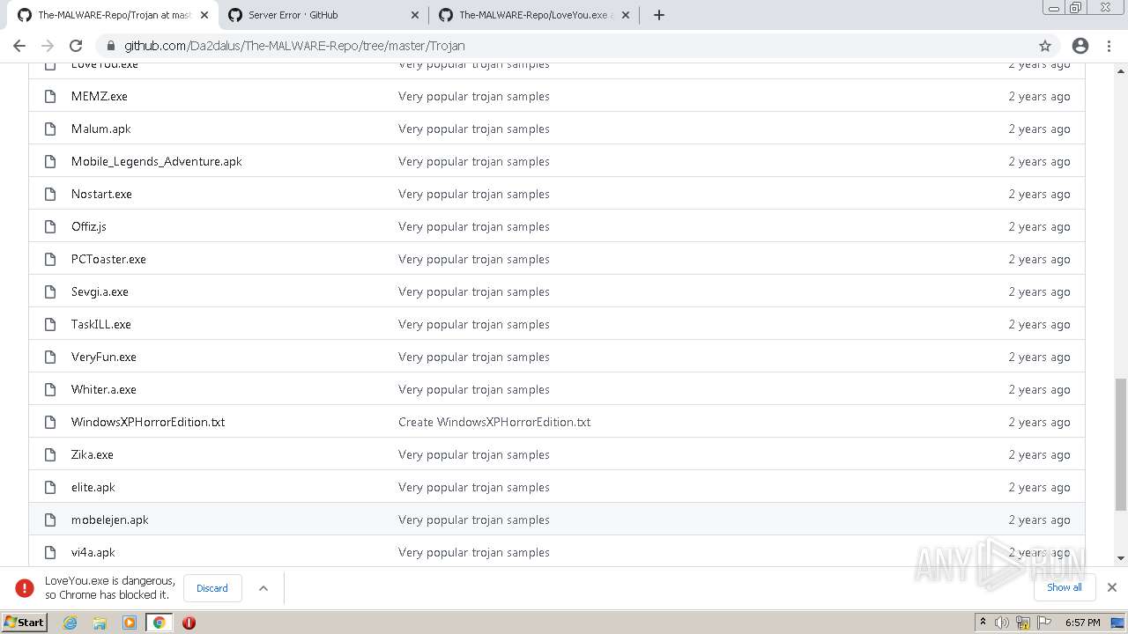1128x634 pixels.
Task: Click the file icon beside Nostart.exe
Action: pos(50,194)
